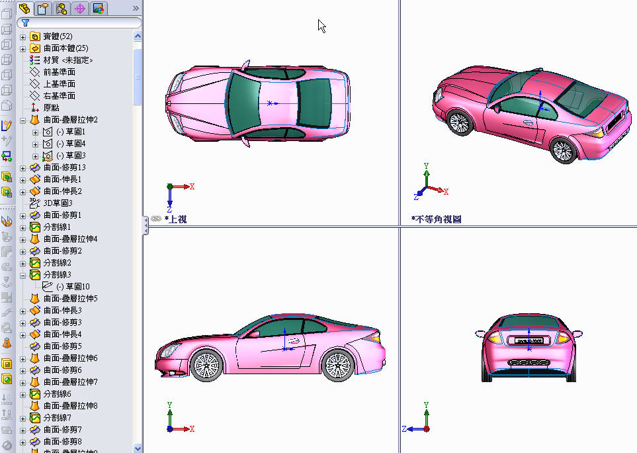Click the tree scrollbar down arrow
The image size is (637, 453).
[x=137, y=448]
